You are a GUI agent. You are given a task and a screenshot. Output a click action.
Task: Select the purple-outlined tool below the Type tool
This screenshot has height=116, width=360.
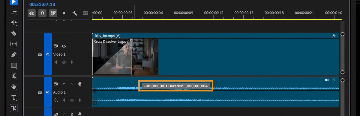pyautogui.click(x=14, y=108)
